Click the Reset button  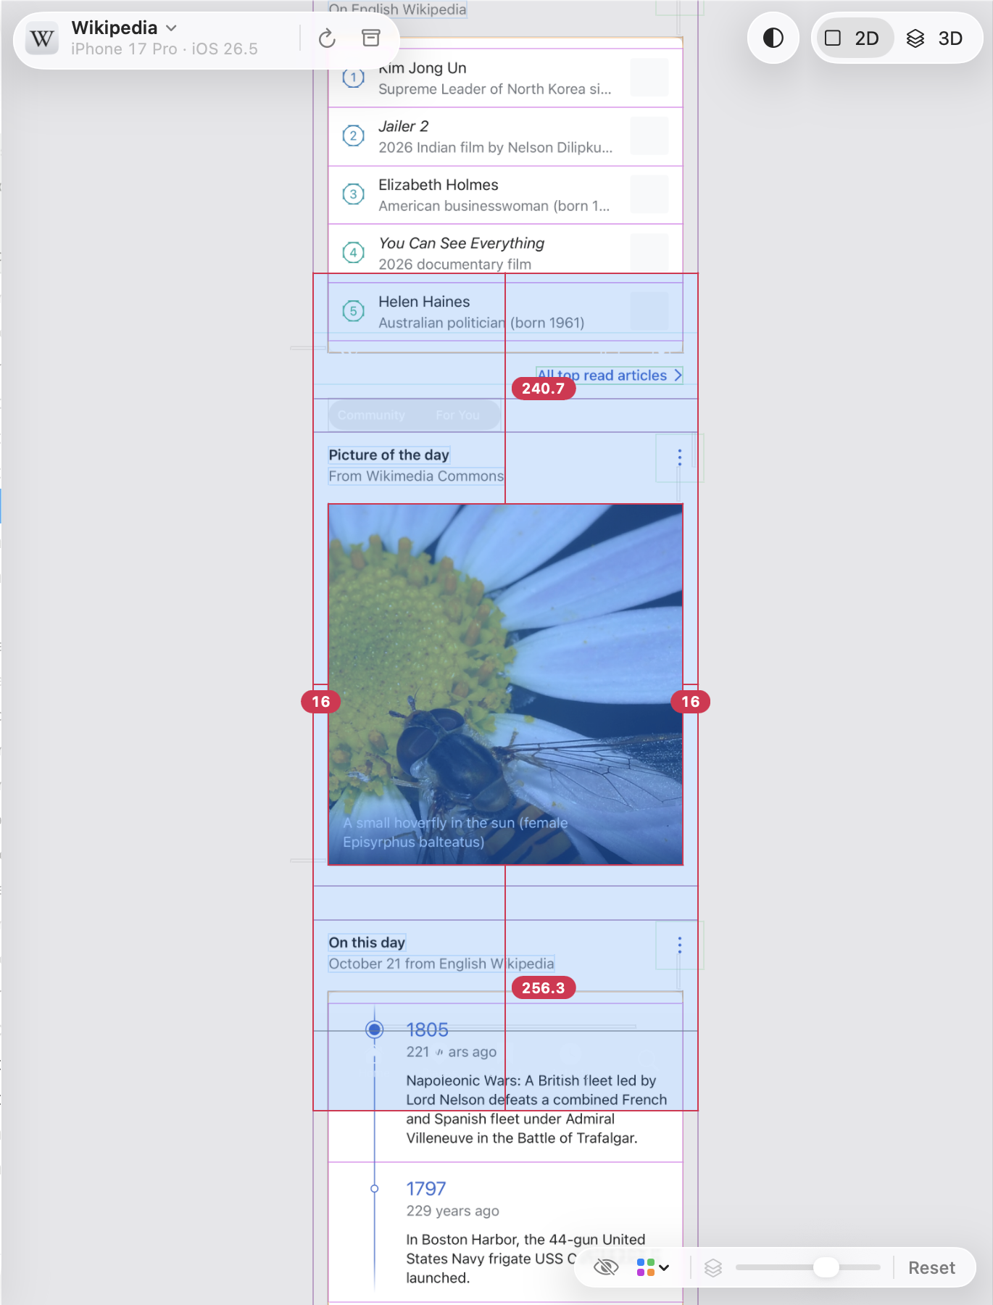tap(931, 1267)
